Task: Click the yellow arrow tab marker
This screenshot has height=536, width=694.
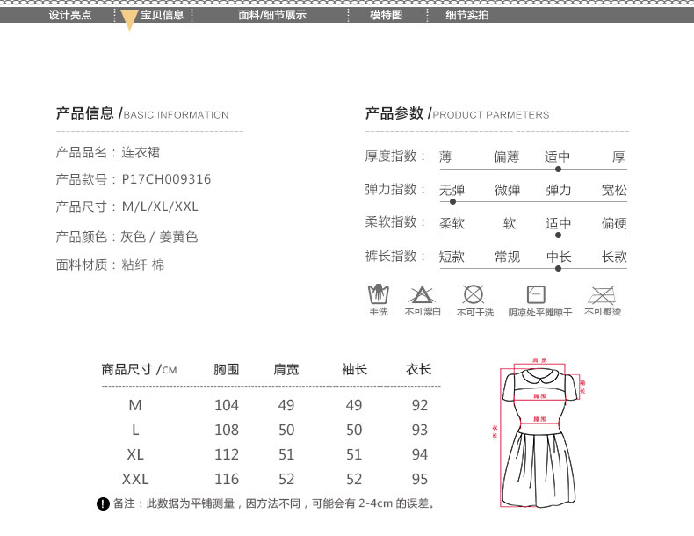Action: (x=129, y=20)
